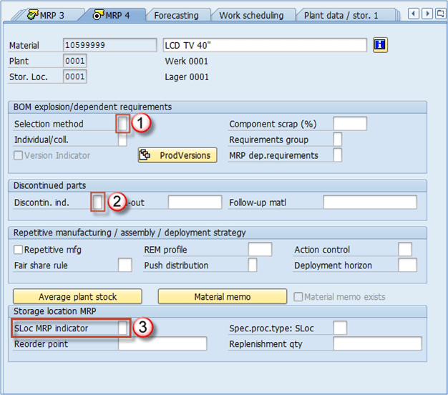Screen dimensions: 448x395
Task: Open the tab list menu icon
Action: tap(439, 14)
